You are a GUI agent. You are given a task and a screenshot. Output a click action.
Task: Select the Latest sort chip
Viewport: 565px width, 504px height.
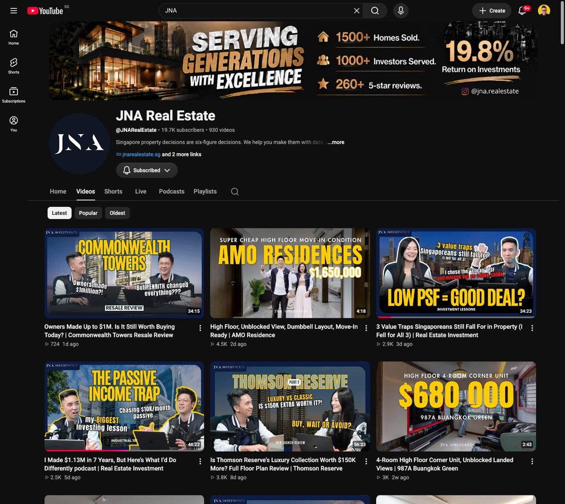[x=59, y=213]
